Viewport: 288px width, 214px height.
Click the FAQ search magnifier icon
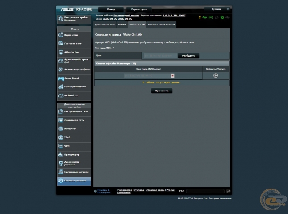[x=228, y=191]
